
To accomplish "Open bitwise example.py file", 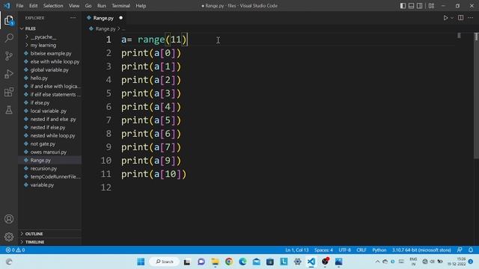I will point(50,53).
